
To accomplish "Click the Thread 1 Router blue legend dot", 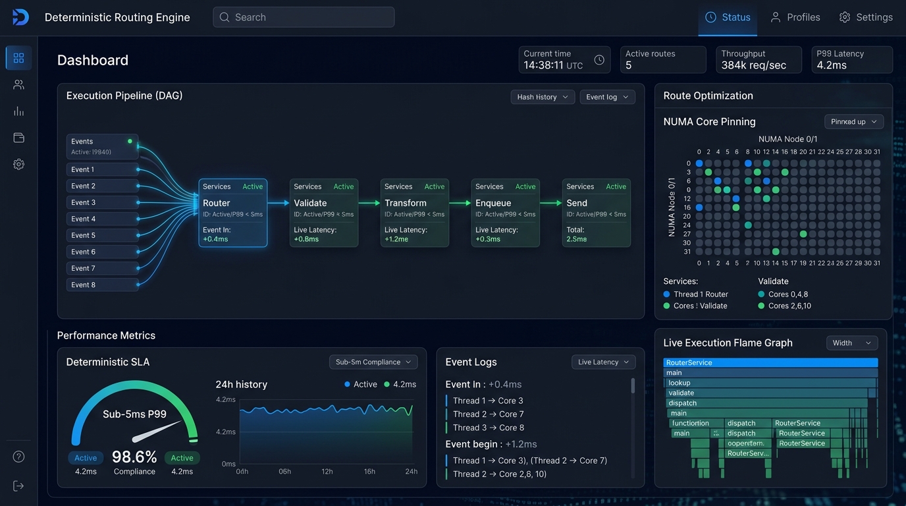I will (667, 295).
